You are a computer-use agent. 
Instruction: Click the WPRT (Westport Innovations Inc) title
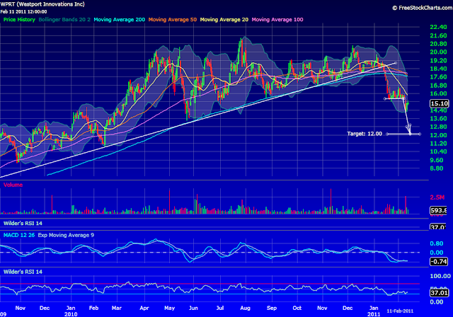pos(42,4)
